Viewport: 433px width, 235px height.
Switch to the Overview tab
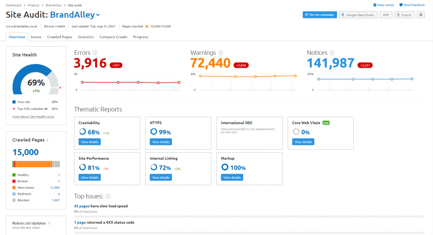coord(17,37)
